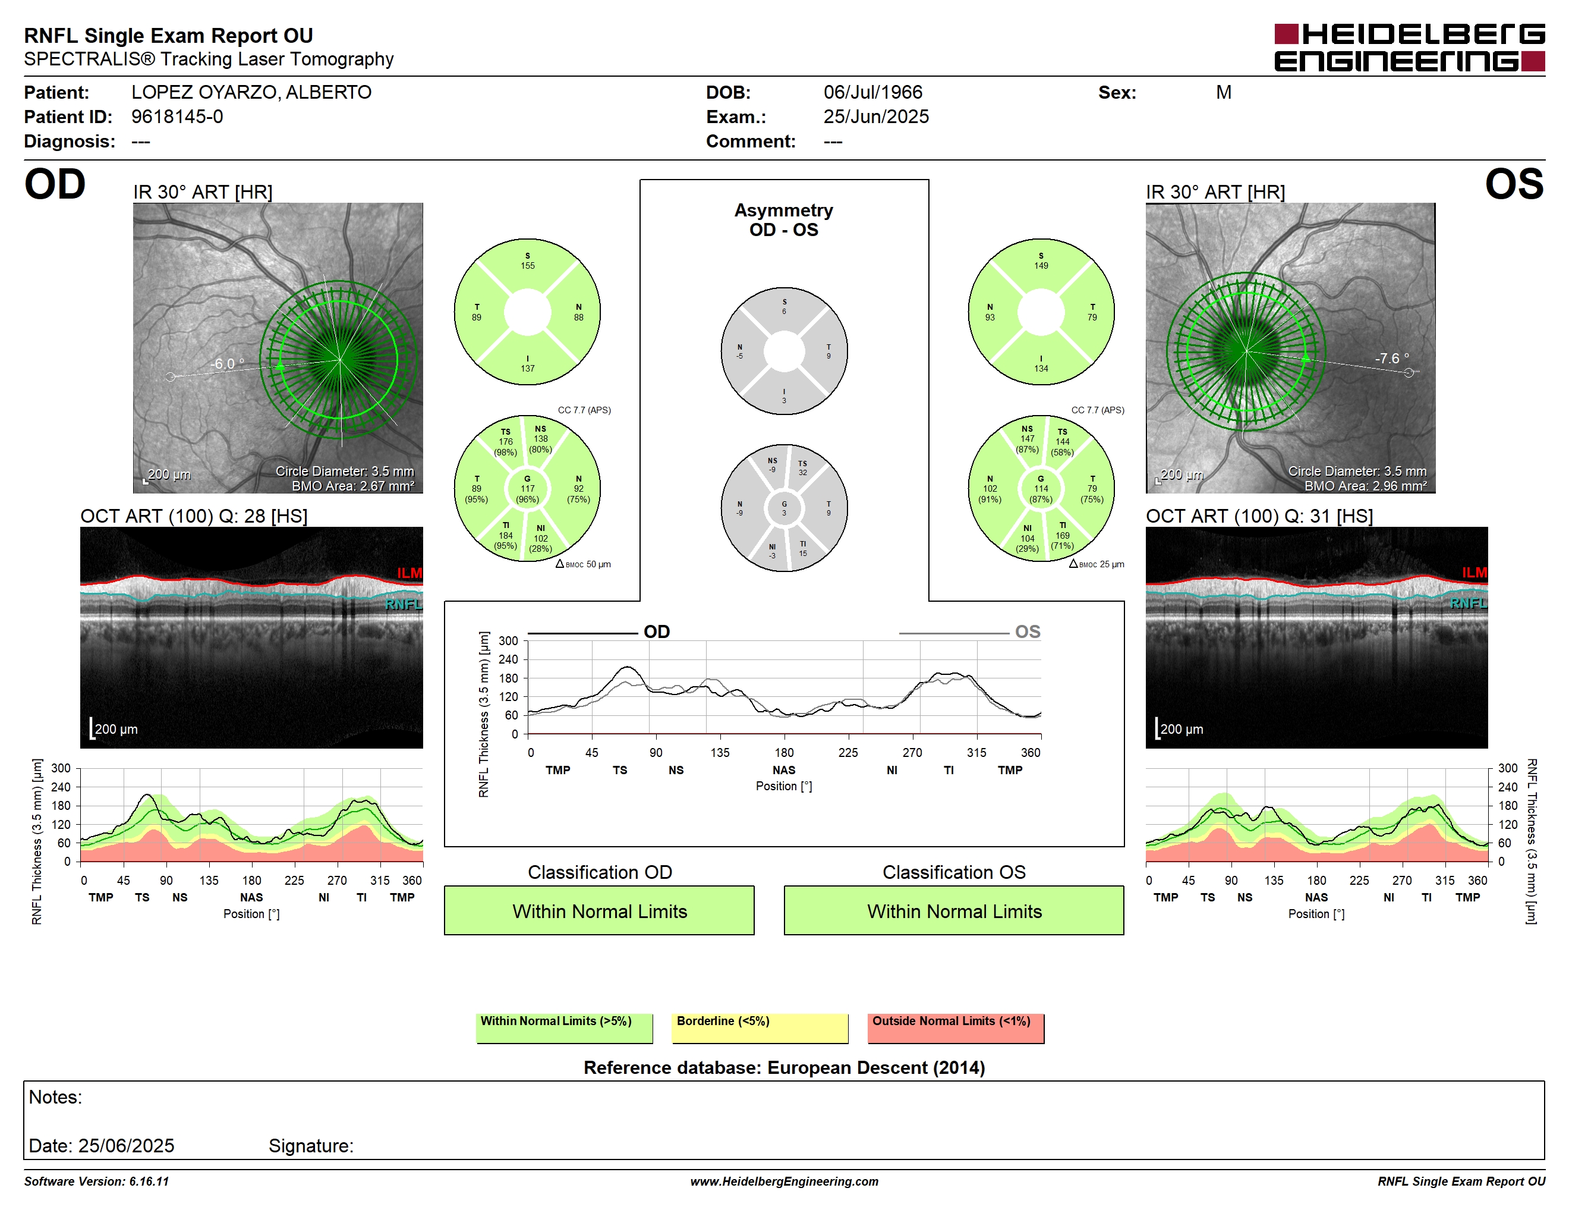This screenshot has width=1569, height=1213.
Task: Click the OS global G 114 (87%) center
Action: click(x=1041, y=489)
